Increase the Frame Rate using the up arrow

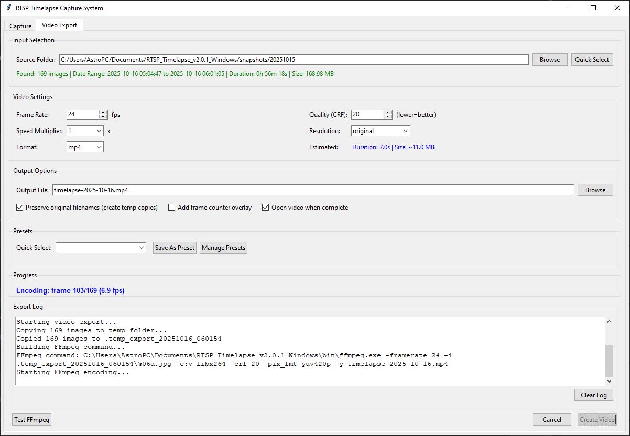103,112
